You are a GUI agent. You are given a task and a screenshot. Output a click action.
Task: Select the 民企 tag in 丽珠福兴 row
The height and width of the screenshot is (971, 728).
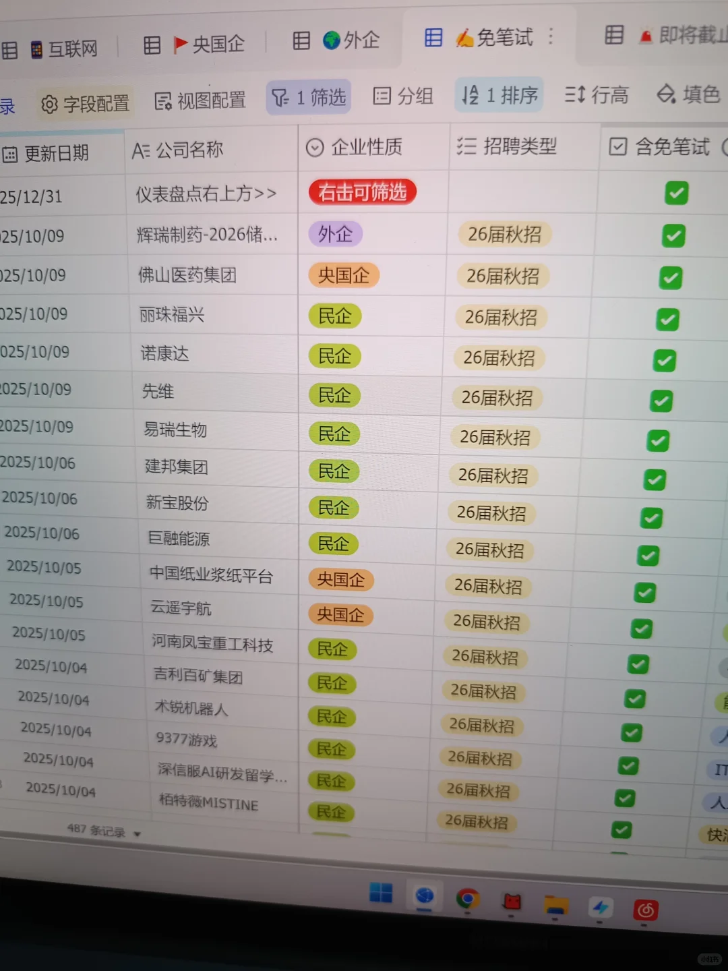335,316
